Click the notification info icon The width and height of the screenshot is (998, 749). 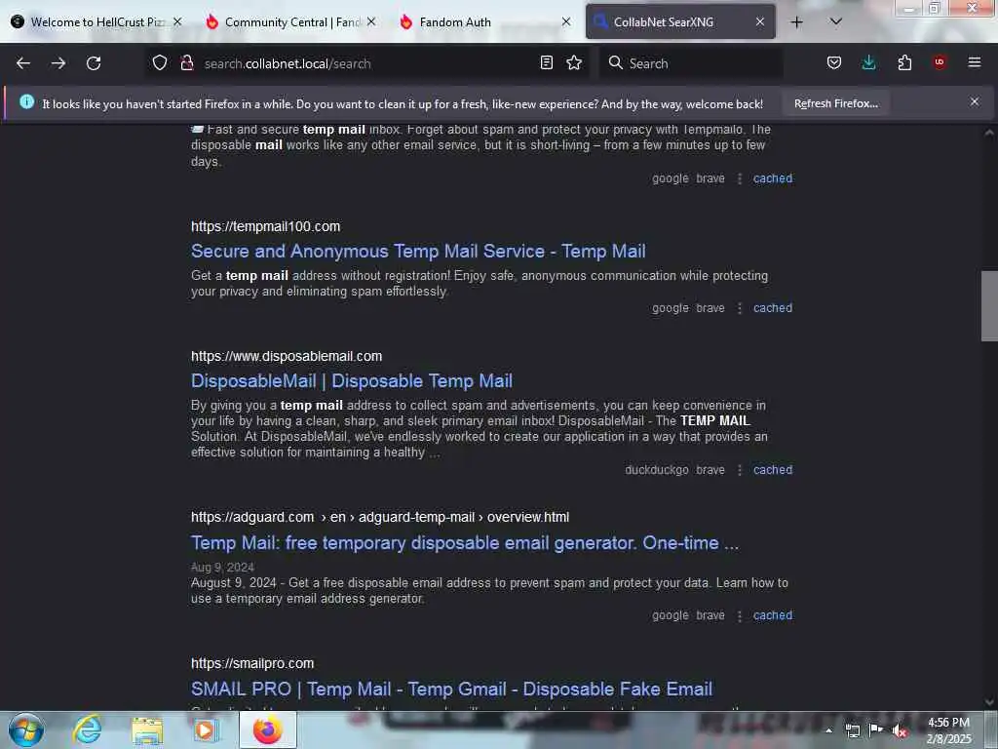pyautogui.click(x=26, y=101)
